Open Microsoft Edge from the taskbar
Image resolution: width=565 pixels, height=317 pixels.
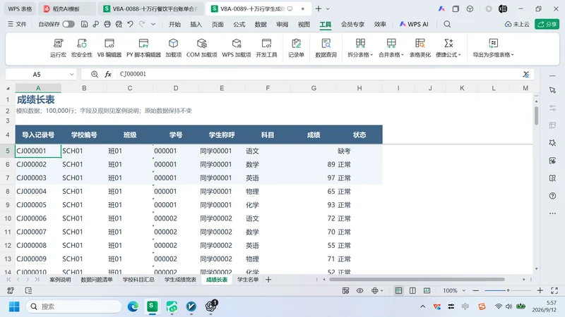[133, 306]
